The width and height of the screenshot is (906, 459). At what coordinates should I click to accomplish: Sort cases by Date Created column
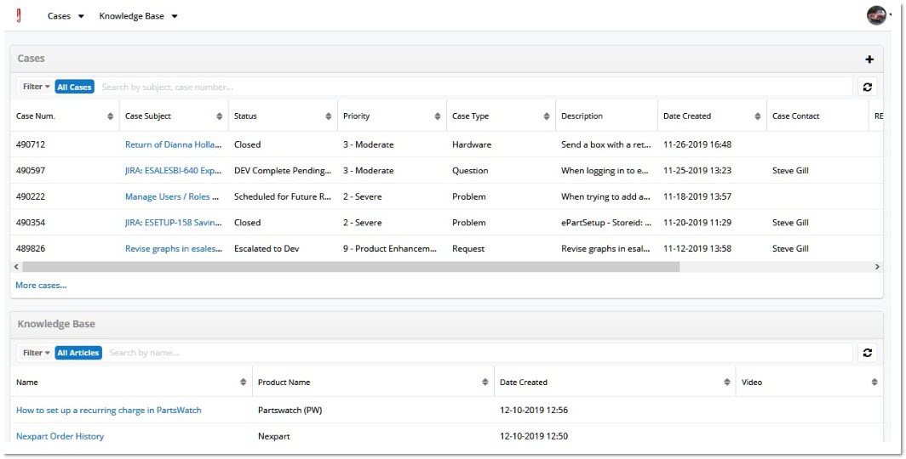pos(758,116)
